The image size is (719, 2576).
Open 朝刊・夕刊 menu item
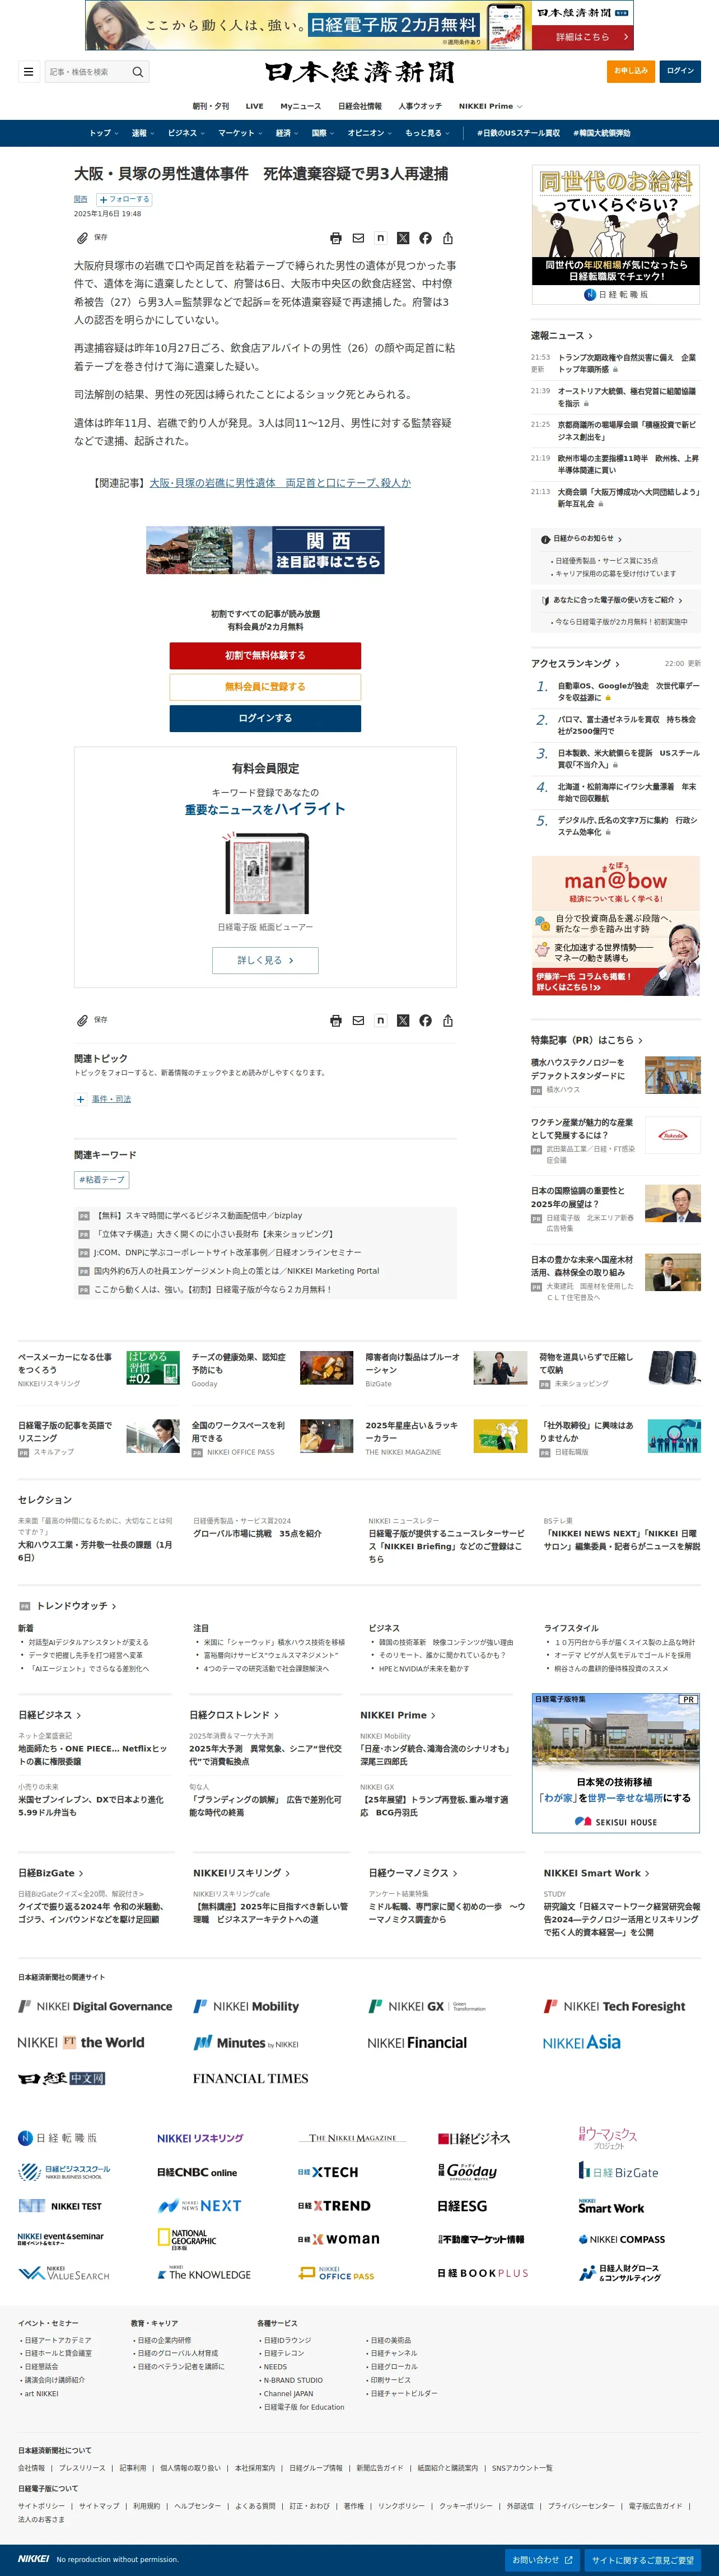click(211, 106)
